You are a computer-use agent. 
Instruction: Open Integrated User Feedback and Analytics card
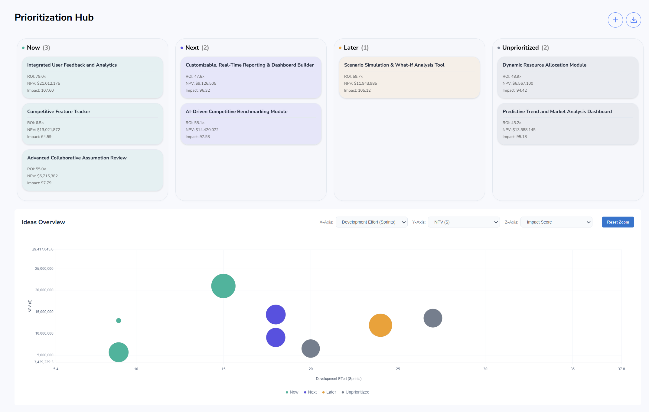pos(93,77)
